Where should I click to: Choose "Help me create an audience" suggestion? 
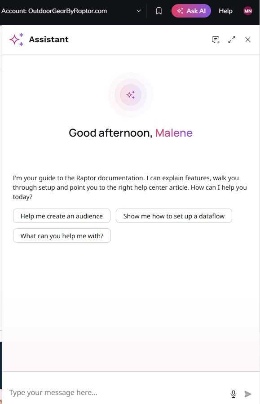[62, 216]
